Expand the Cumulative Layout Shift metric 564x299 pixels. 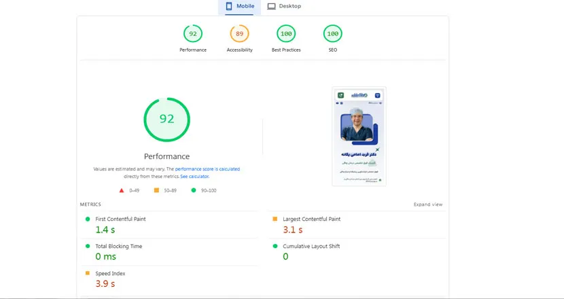pyautogui.click(x=311, y=246)
